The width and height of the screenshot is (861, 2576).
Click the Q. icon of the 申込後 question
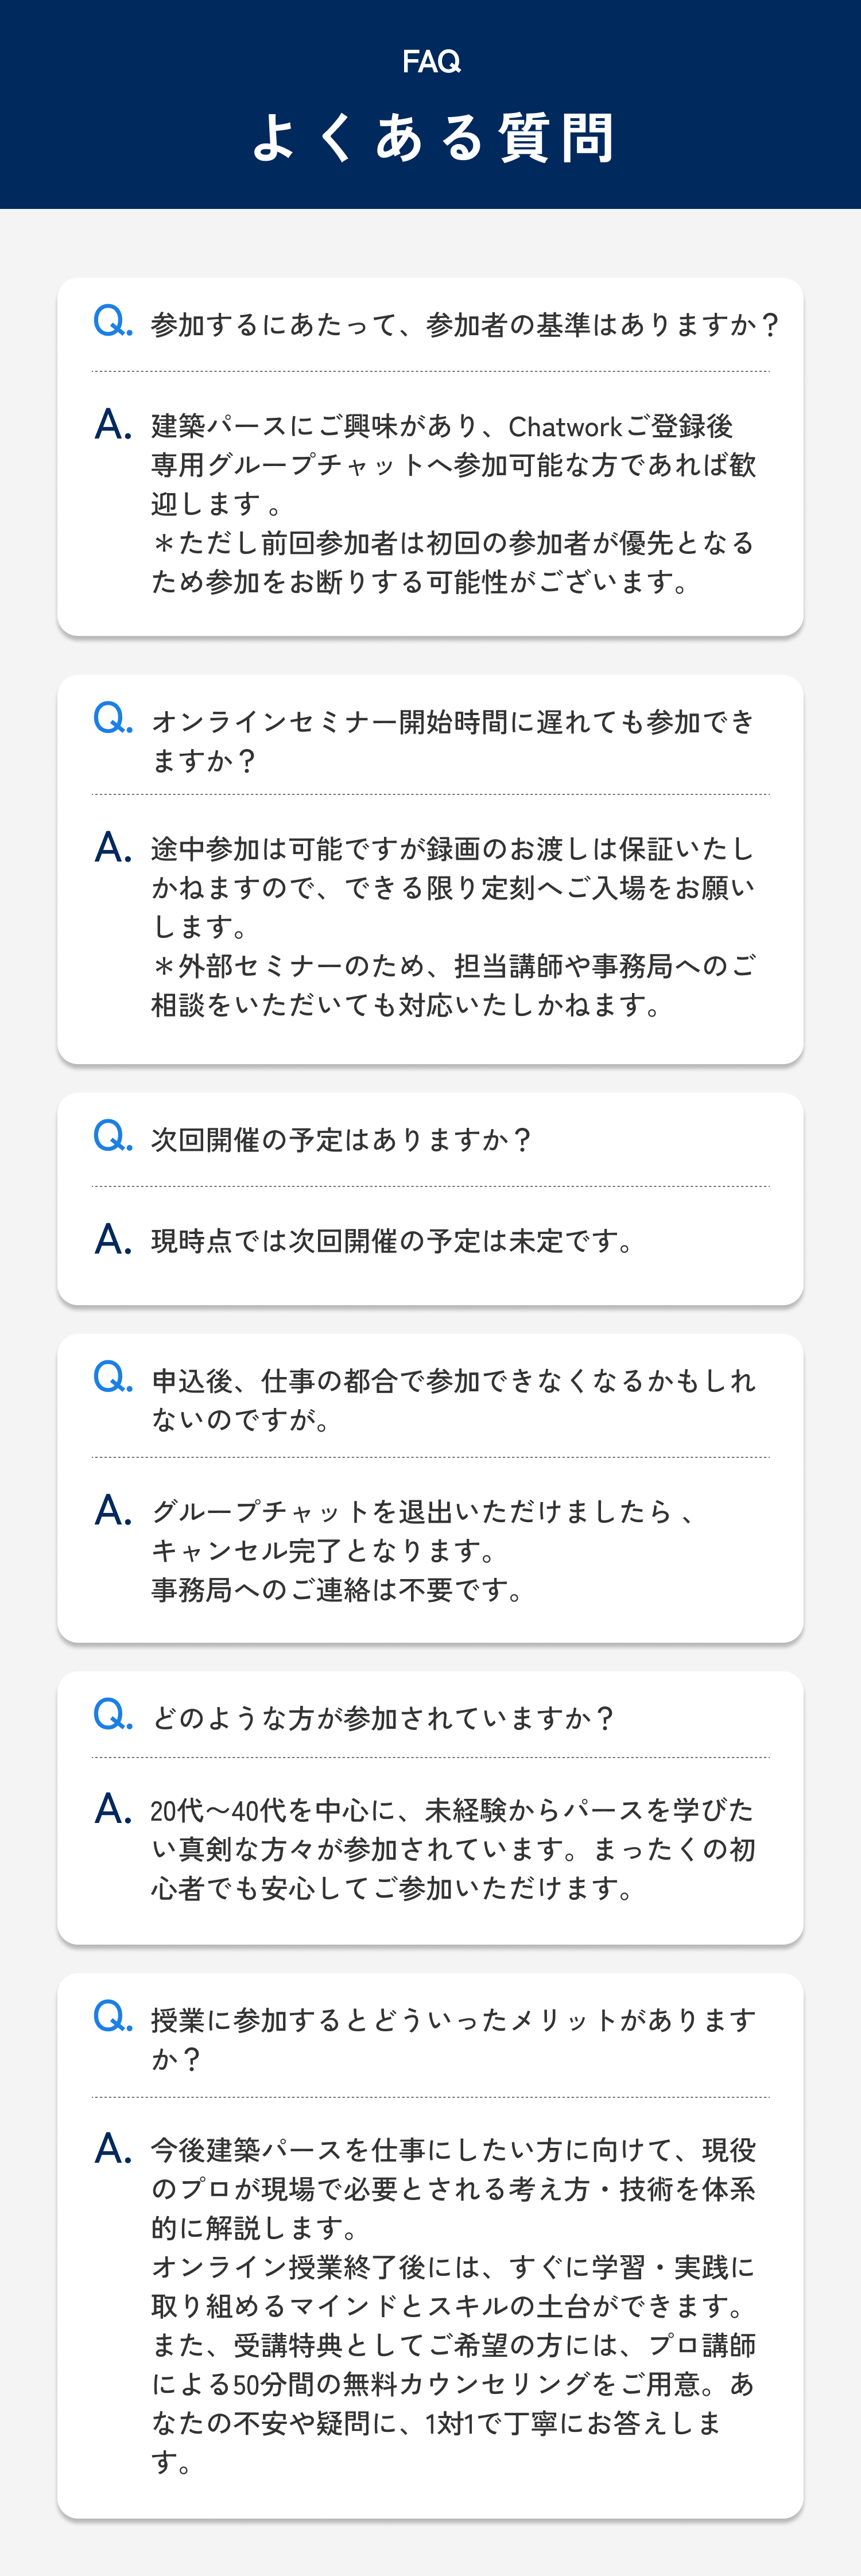112,1378
